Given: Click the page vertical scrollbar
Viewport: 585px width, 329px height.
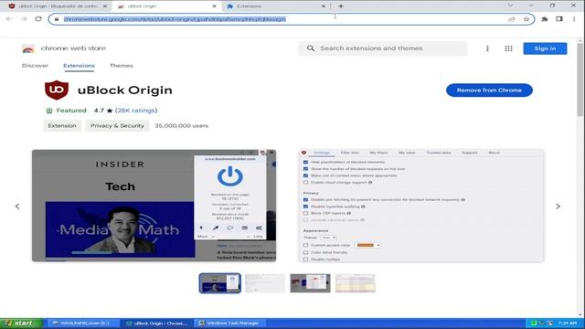Looking at the screenshot, I should [x=580, y=80].
